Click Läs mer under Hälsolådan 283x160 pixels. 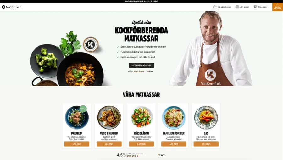[141, 144]
